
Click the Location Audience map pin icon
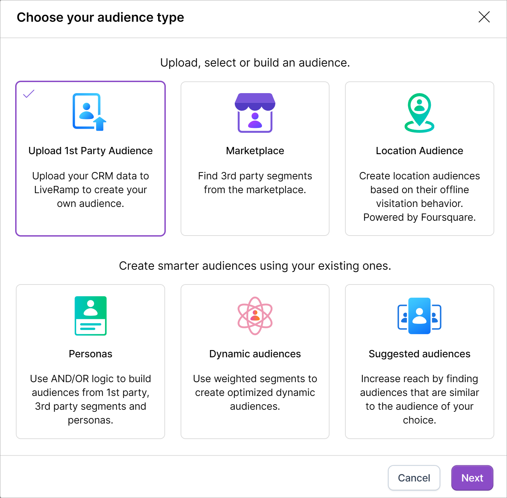419,113
